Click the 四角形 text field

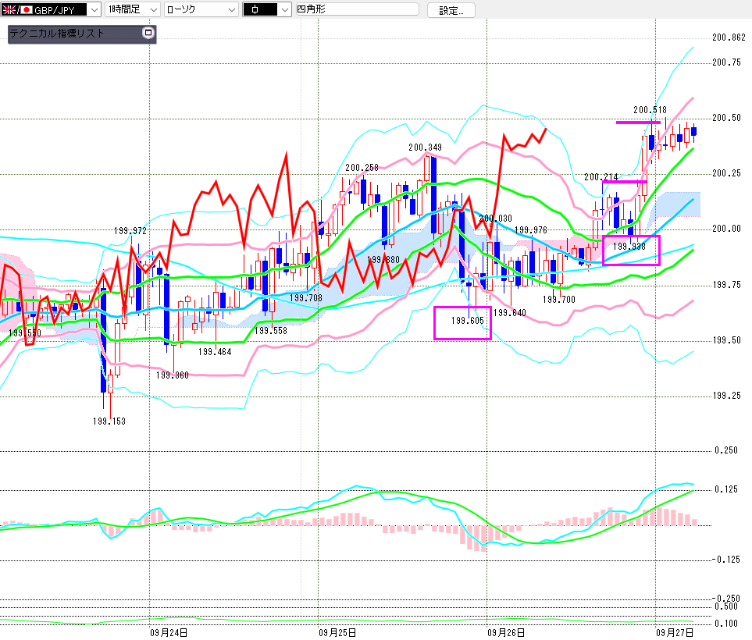coord(356,10)
